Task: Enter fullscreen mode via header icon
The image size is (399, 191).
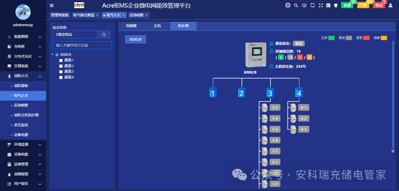Action: click(x=321, y=5)
